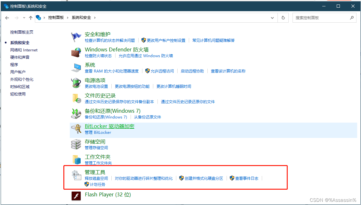Image resolution: width=361 pixels, height=205 pixels.
Task: Open 控制面板主页 in the sidebar
Action: coord(22,32)
